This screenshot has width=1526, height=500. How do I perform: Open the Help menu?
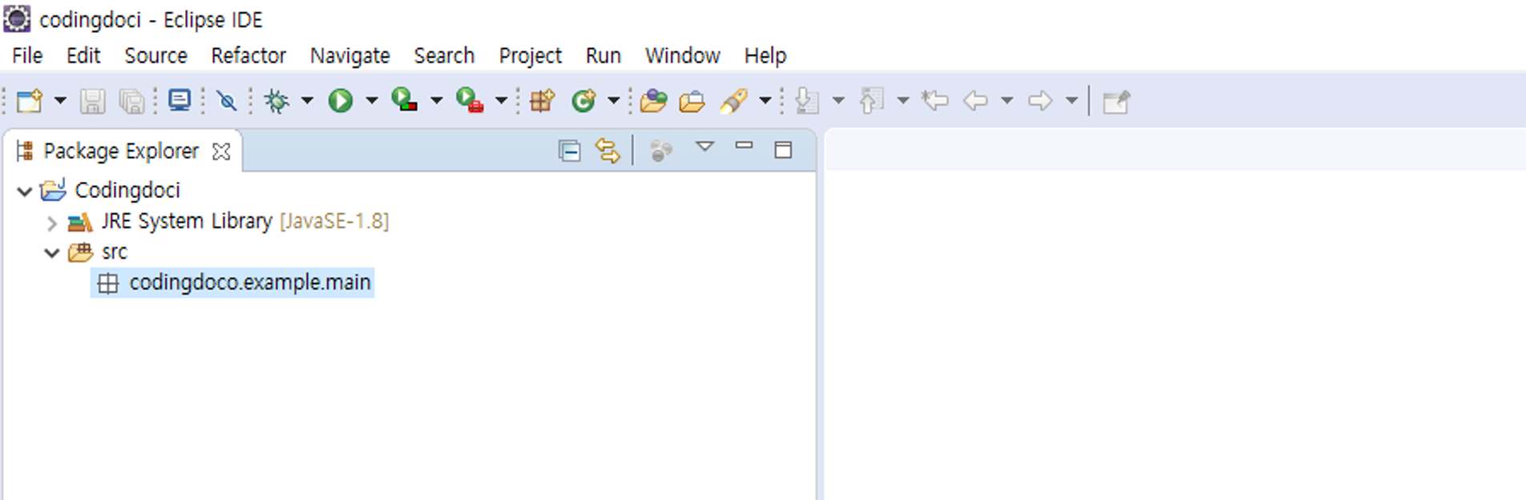pyautogui.click(x=765, y=55)
